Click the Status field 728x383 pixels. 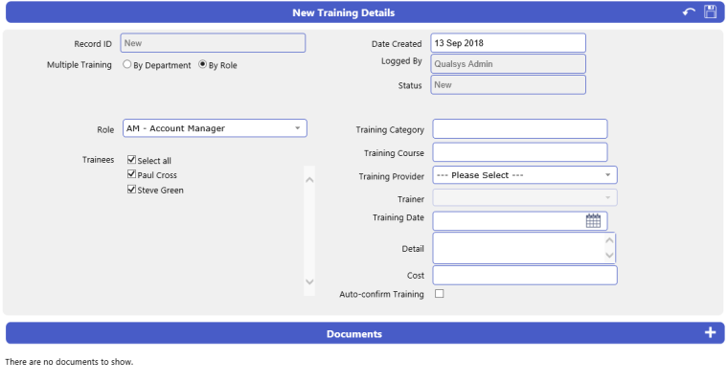tap(508, 84)
